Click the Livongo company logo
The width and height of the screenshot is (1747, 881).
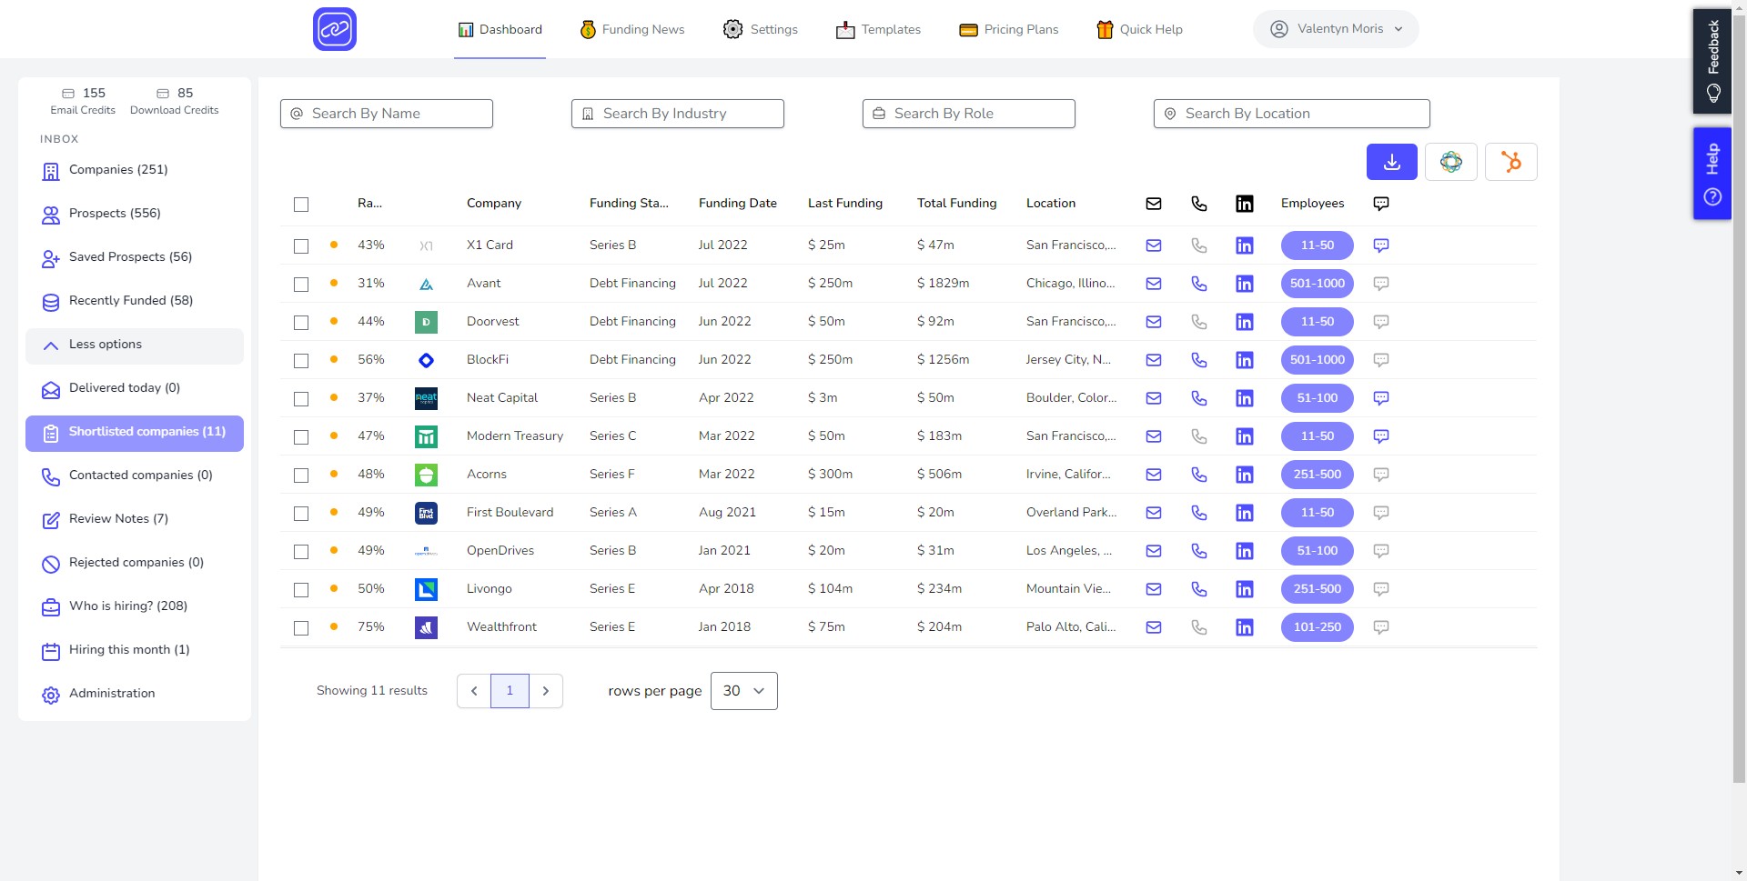tap(426, 589)
